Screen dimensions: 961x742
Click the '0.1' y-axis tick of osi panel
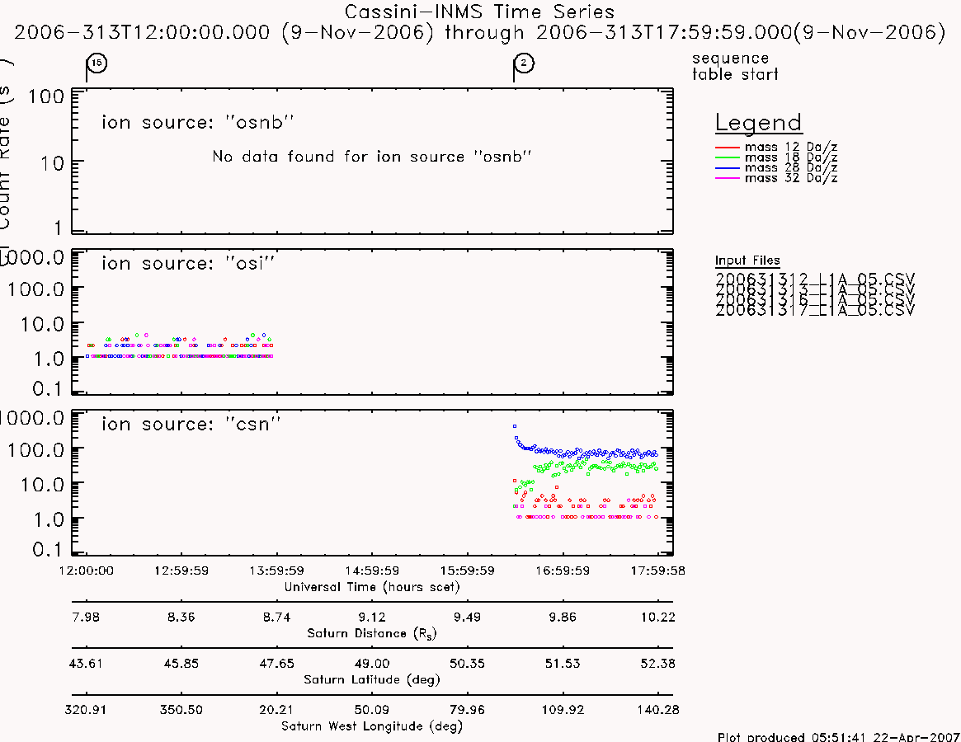pyautogui.click(x=49, y=388)
